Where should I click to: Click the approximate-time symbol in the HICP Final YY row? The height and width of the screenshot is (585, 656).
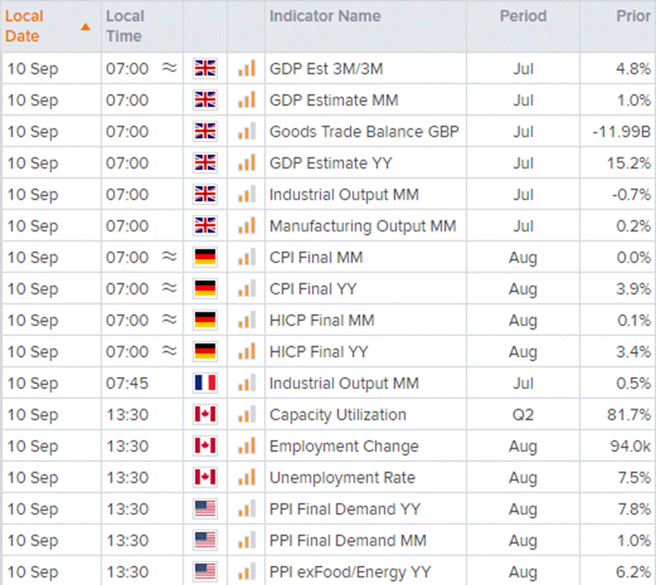169,352
